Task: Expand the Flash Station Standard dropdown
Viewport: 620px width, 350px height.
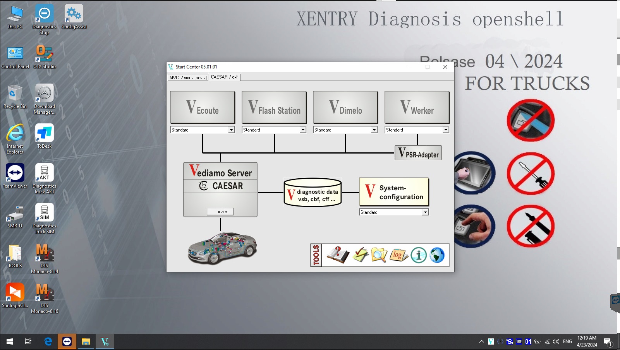Action: [303, 130]
